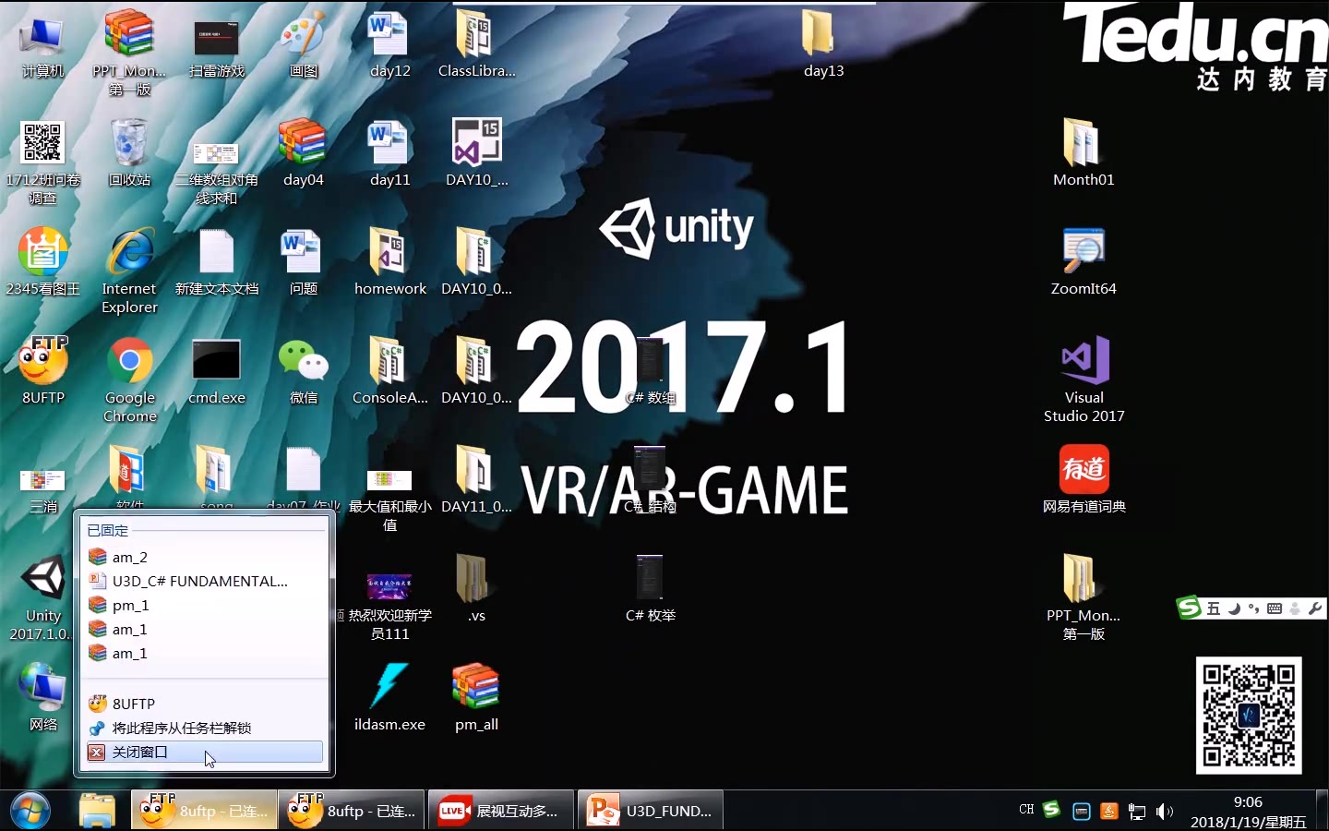Screen dimensions: 1329x831
Task: Open the soft keyboard picker on Sogou bar
Action: tap(1275, 608)
